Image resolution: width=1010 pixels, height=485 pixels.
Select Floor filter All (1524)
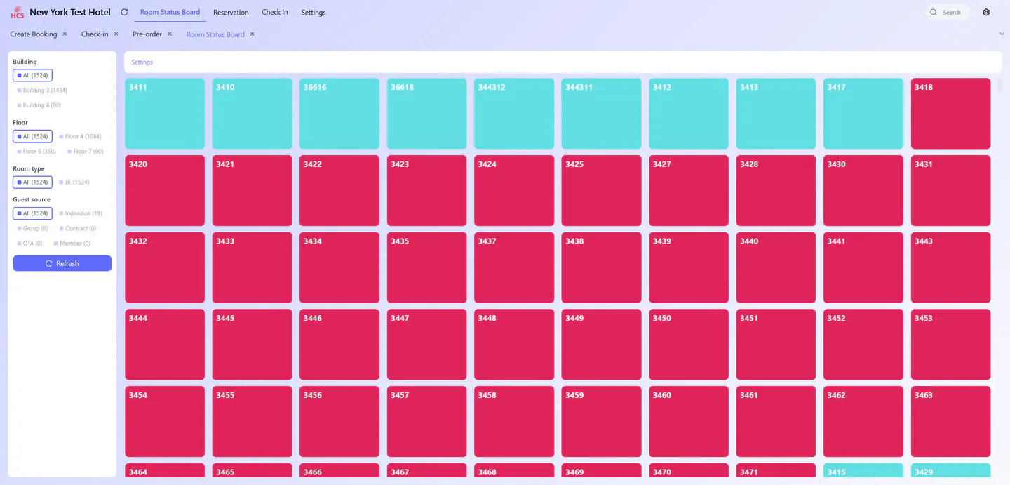click(32, 136)
